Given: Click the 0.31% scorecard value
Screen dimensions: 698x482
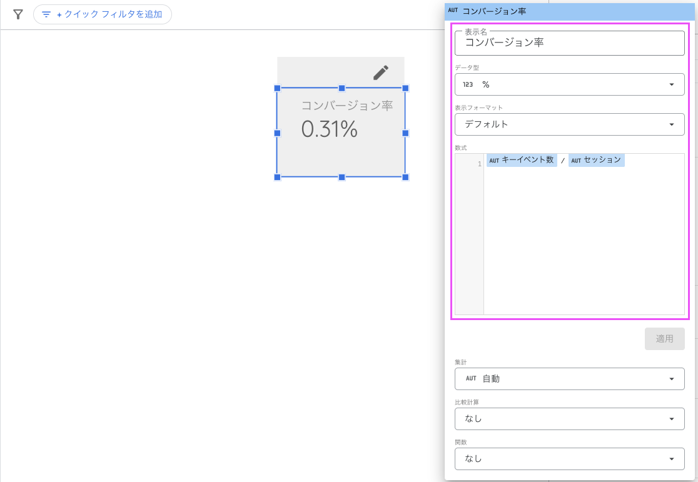Looking at the screenshot, I should [330, 129].
